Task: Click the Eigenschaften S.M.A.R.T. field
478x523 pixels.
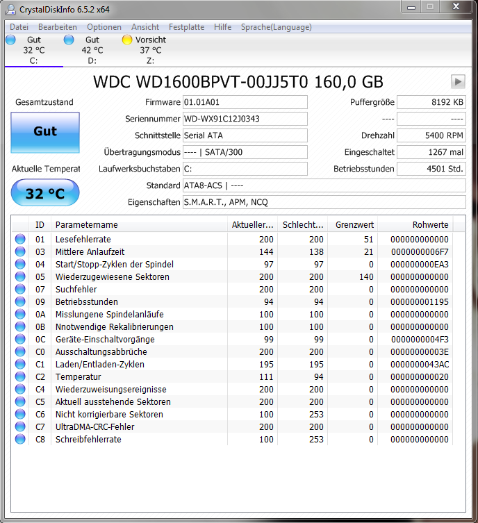Action: point(324,202)
